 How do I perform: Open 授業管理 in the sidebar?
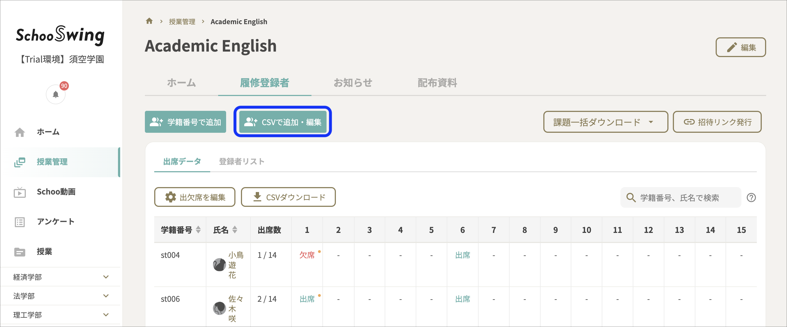coord(60,162)
